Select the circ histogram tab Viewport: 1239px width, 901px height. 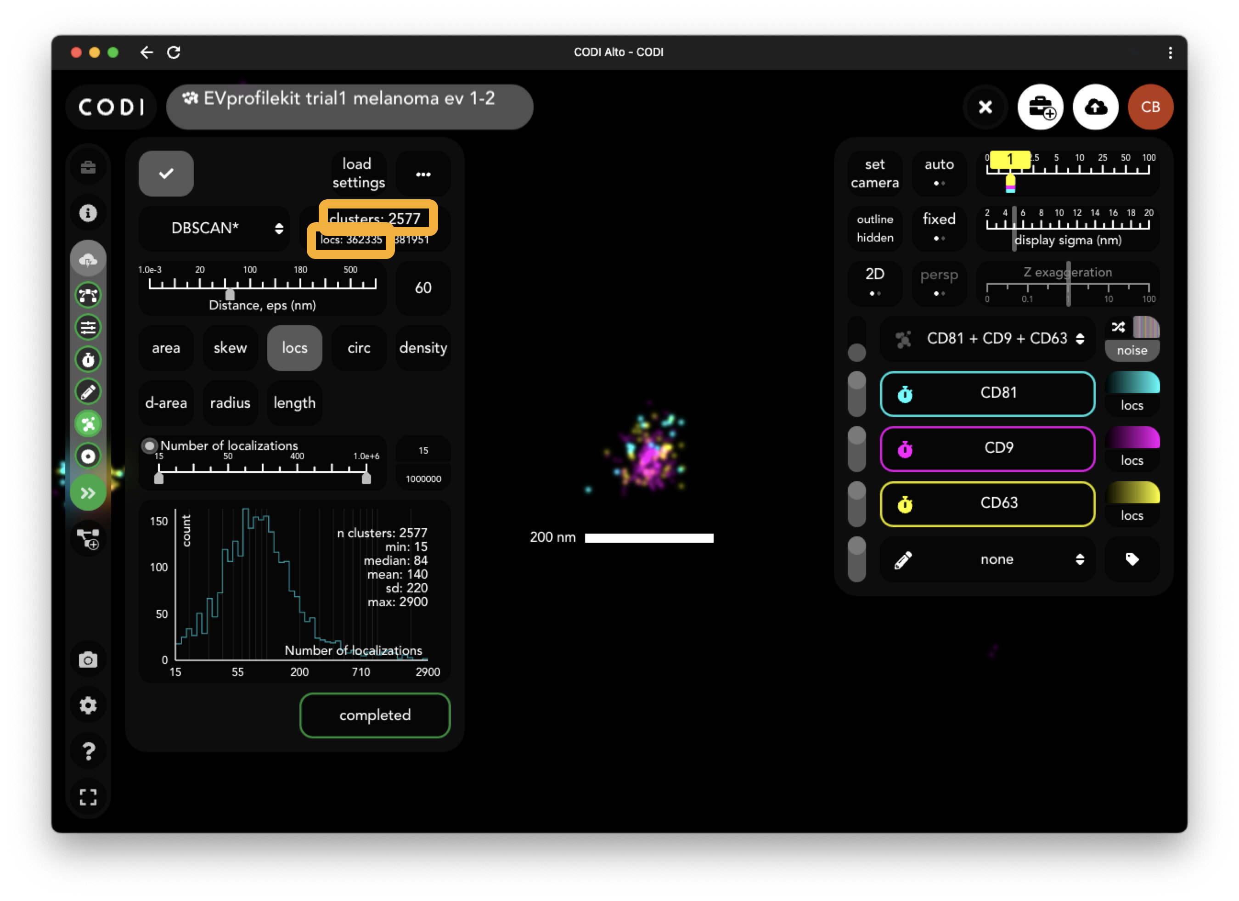359,348
